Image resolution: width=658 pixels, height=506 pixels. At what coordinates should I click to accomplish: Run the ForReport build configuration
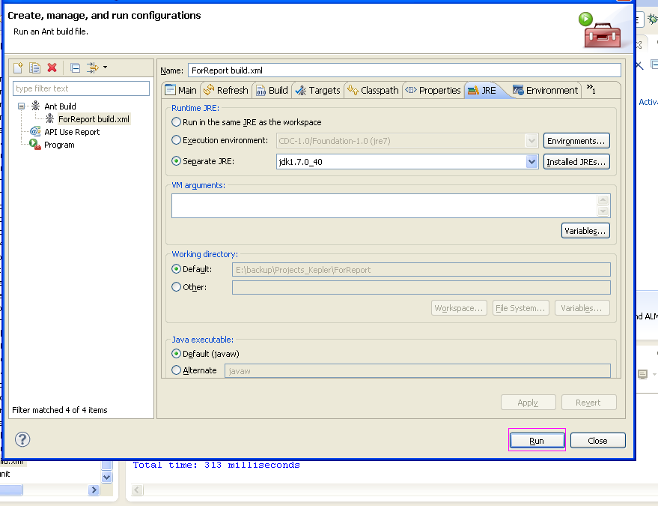[537, 440]
